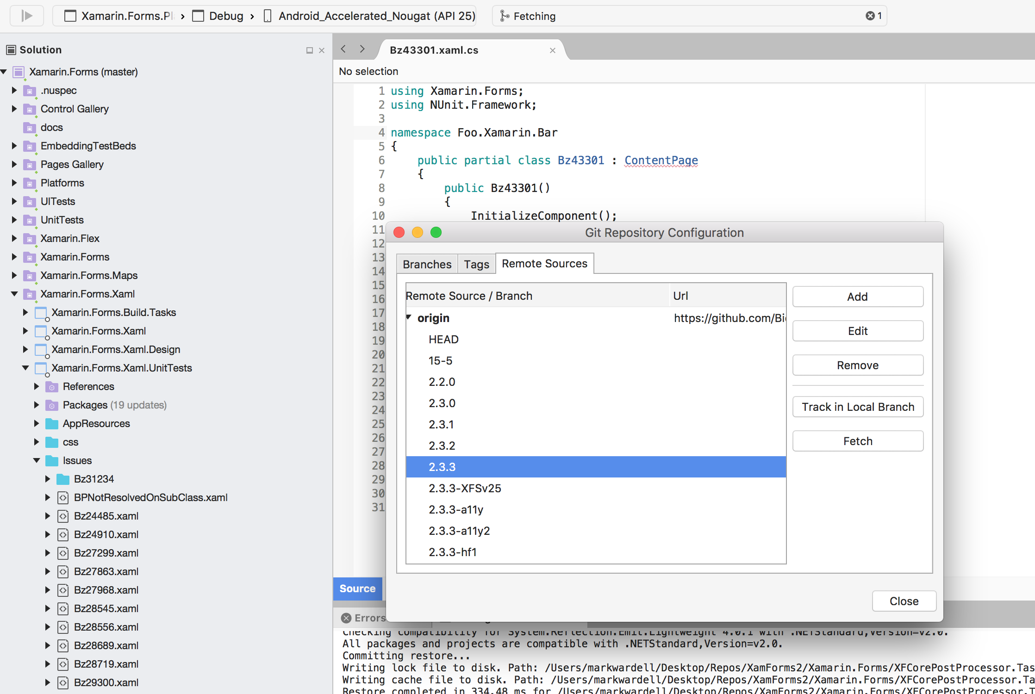Select the 2.2.0 remote branch

596,382
